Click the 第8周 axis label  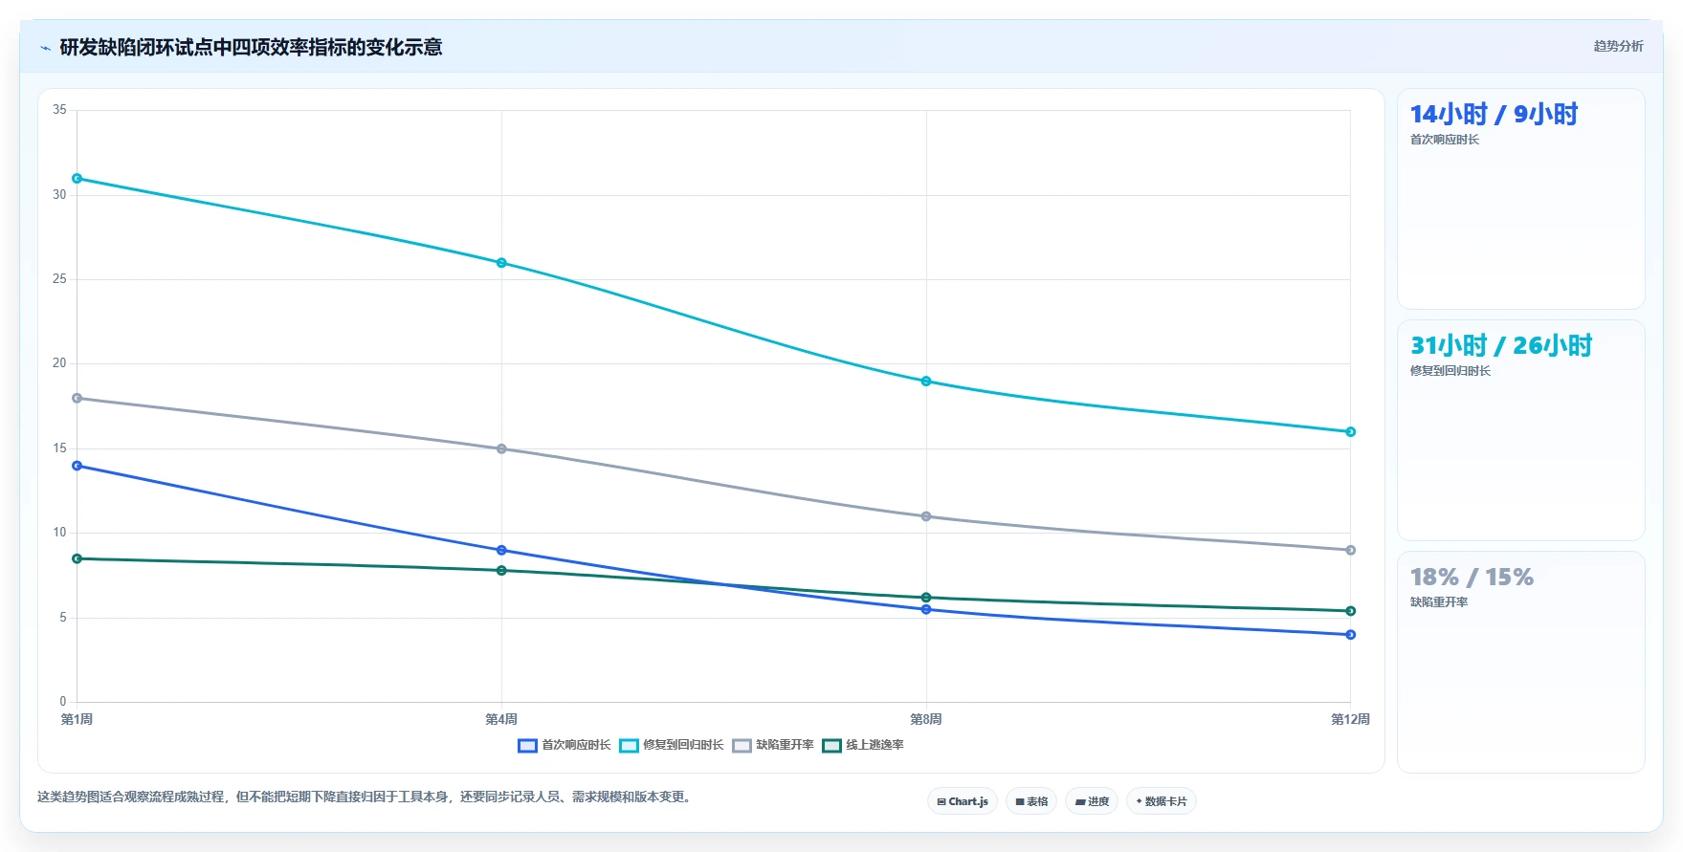point(926,719)
